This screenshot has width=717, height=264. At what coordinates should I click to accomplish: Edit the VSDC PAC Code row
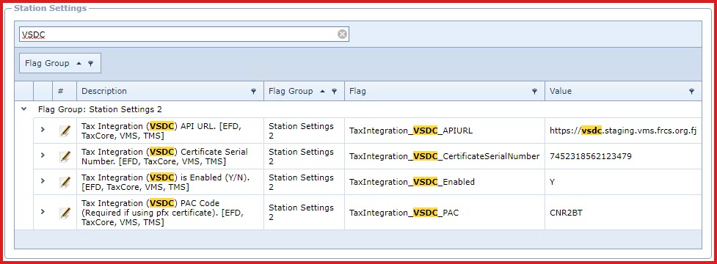65,213
